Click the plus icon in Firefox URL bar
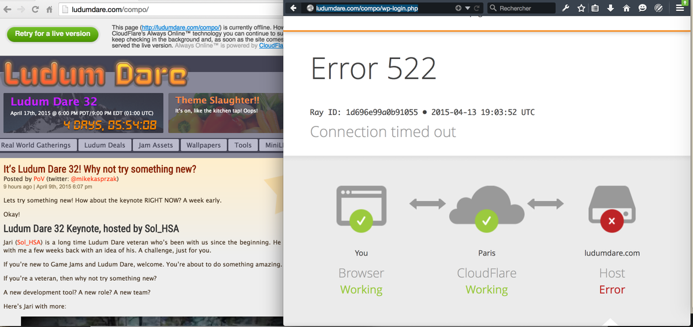Viewport: 693px width, 327px height. pos(459,8)
